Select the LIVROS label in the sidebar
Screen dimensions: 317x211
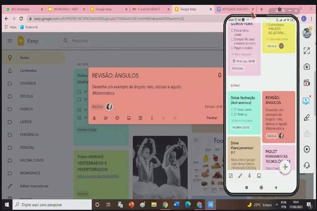pos(33,122)
